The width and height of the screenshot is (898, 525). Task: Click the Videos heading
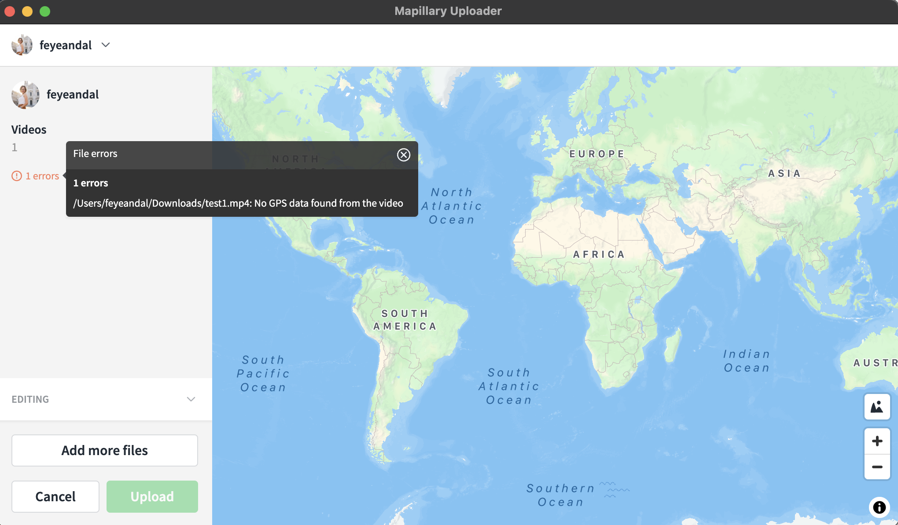tap(29, 130)
